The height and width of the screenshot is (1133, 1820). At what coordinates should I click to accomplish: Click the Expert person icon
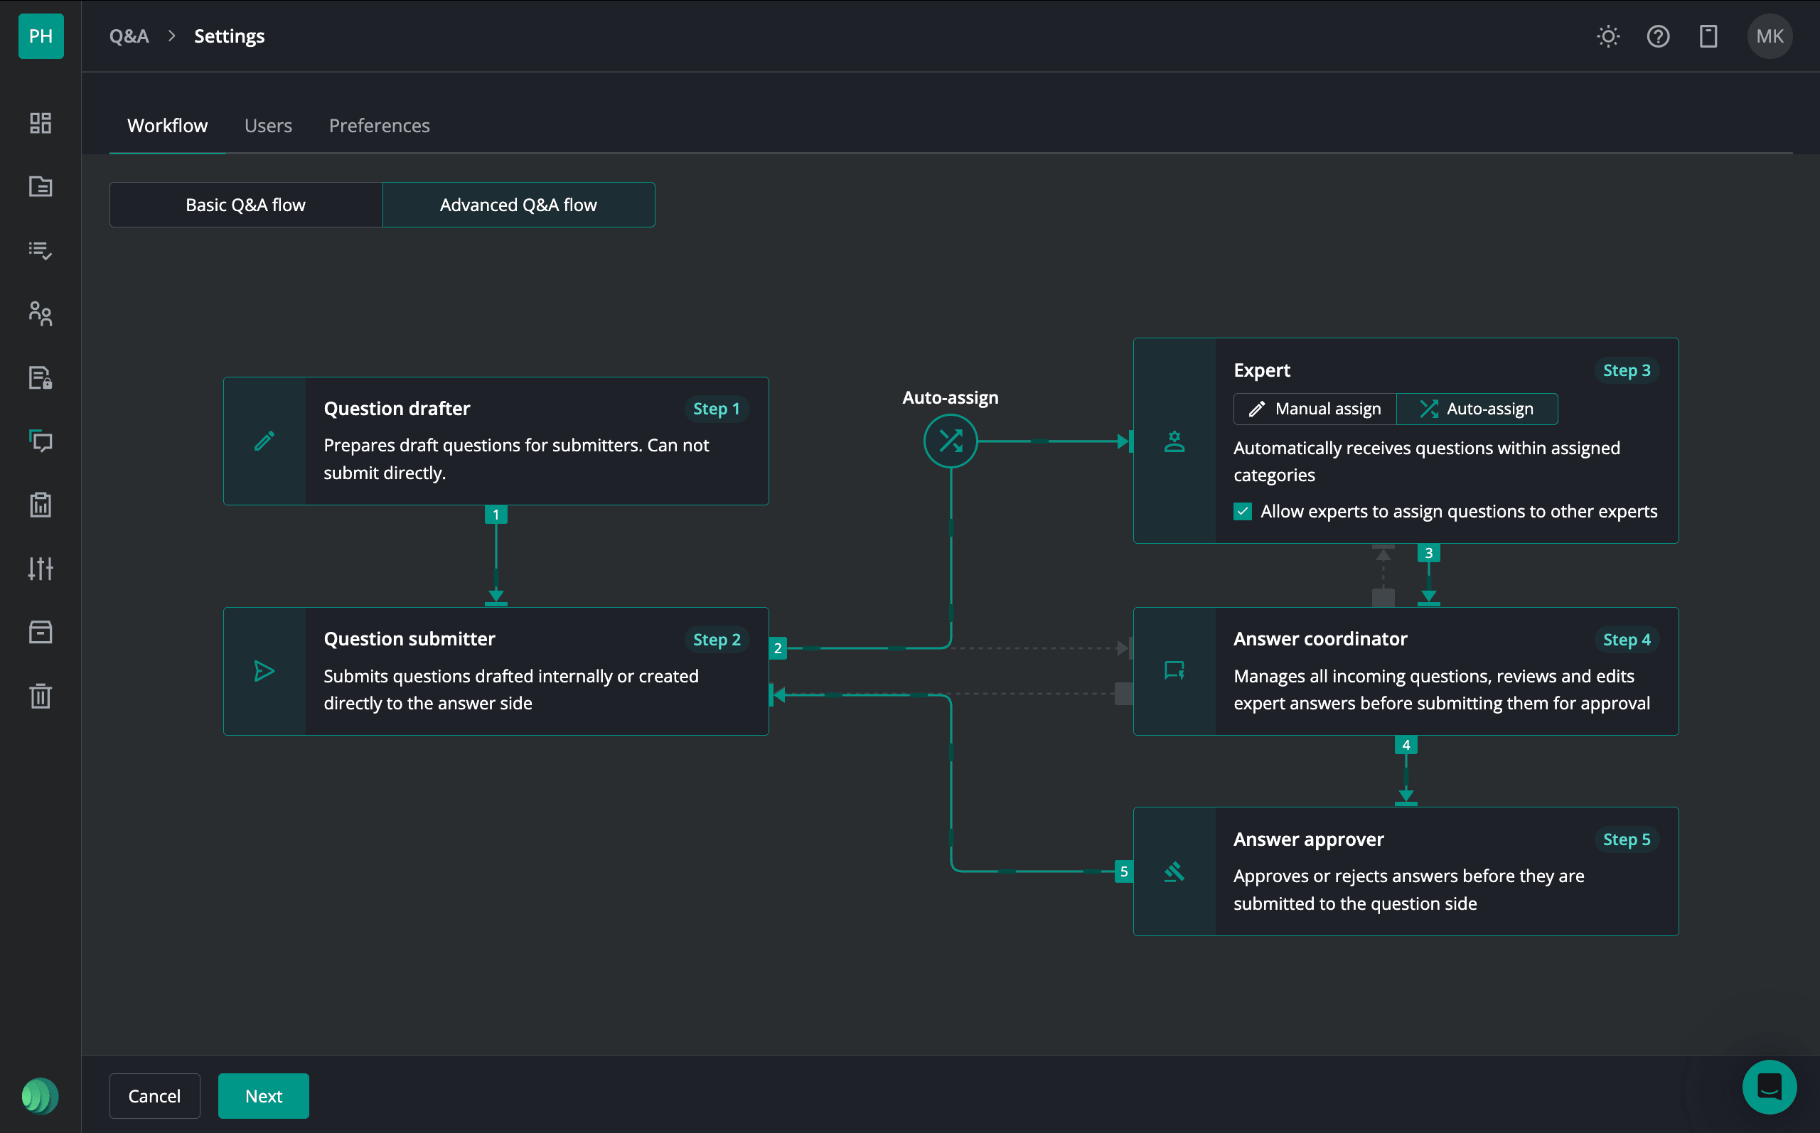[1174, 441]
